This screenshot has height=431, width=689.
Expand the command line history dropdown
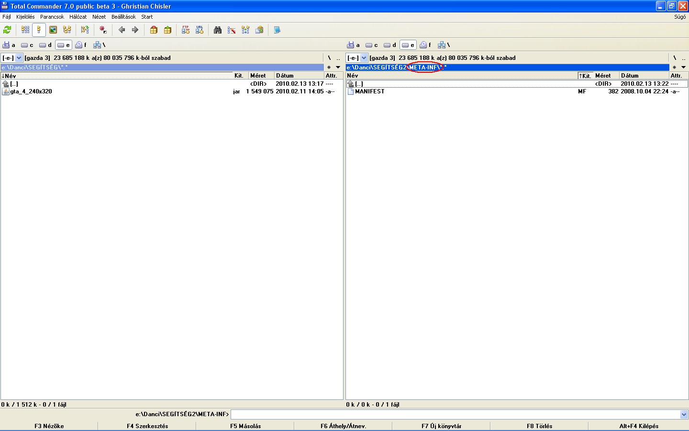coord(684,414)
